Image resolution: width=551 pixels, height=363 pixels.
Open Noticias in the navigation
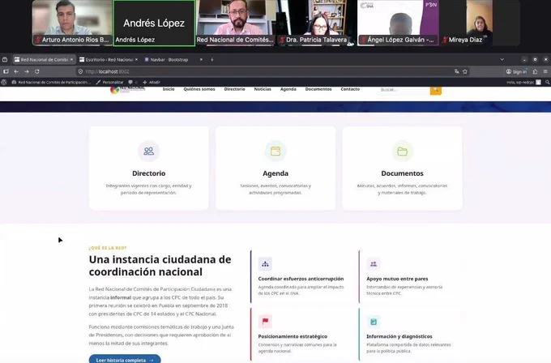point(263,89)
